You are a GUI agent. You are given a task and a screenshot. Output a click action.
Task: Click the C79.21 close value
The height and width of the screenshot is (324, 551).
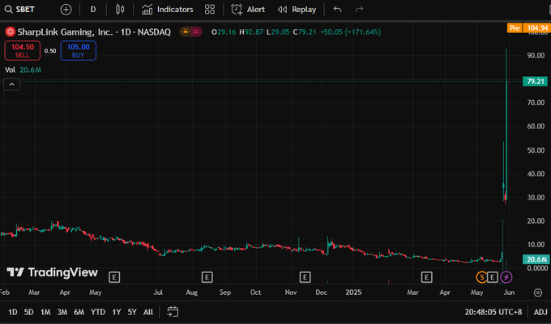(x=305, y=32)
